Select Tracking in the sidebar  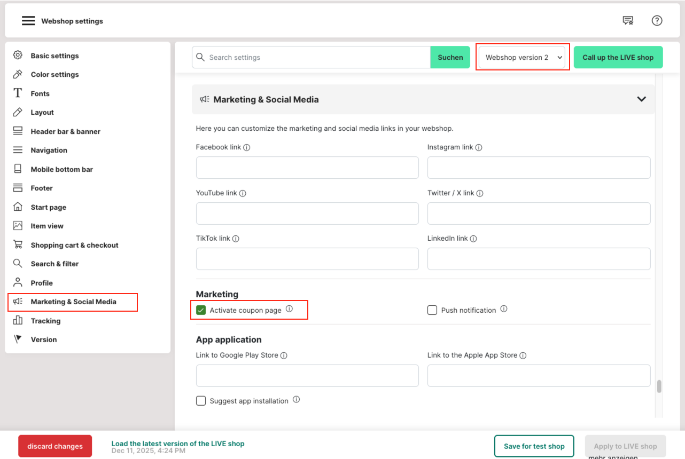point(45,321)
